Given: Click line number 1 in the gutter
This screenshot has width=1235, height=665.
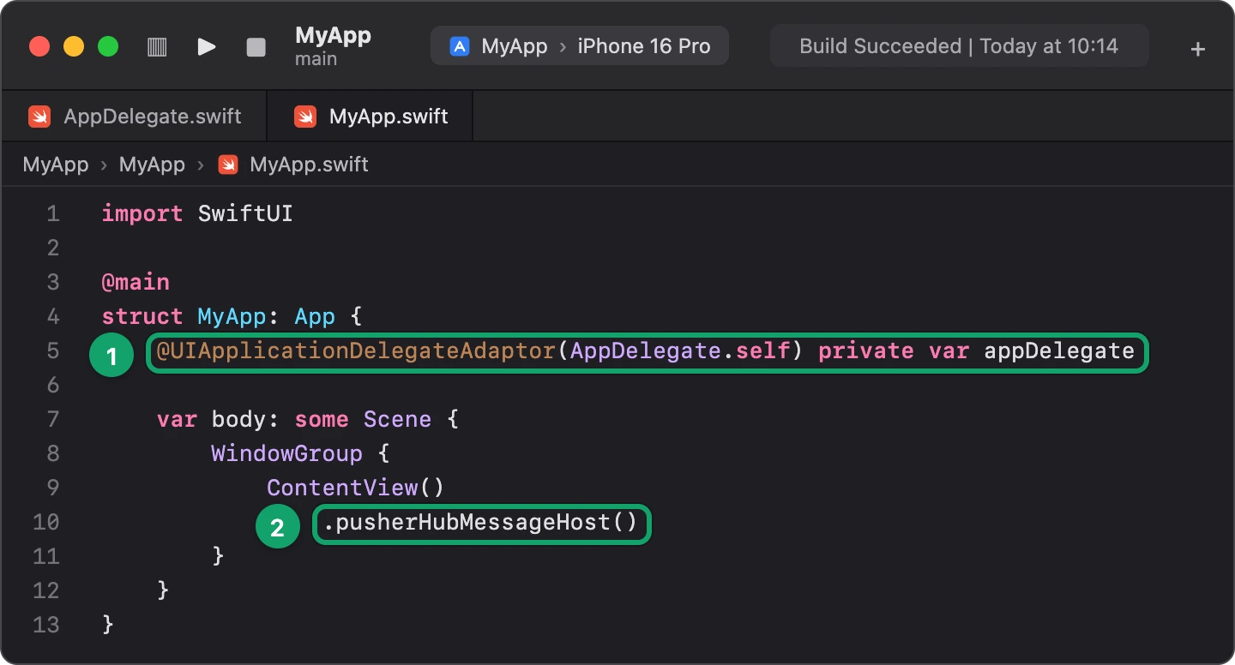Looking at the screenshot, I should 53,213.
